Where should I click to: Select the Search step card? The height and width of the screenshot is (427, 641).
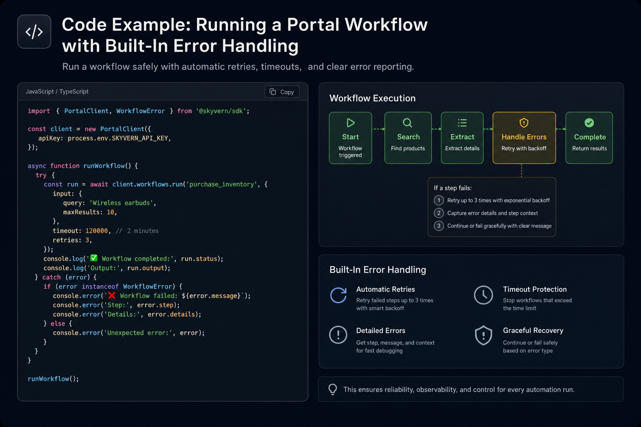pyautogui.click(x=408, y=138)
